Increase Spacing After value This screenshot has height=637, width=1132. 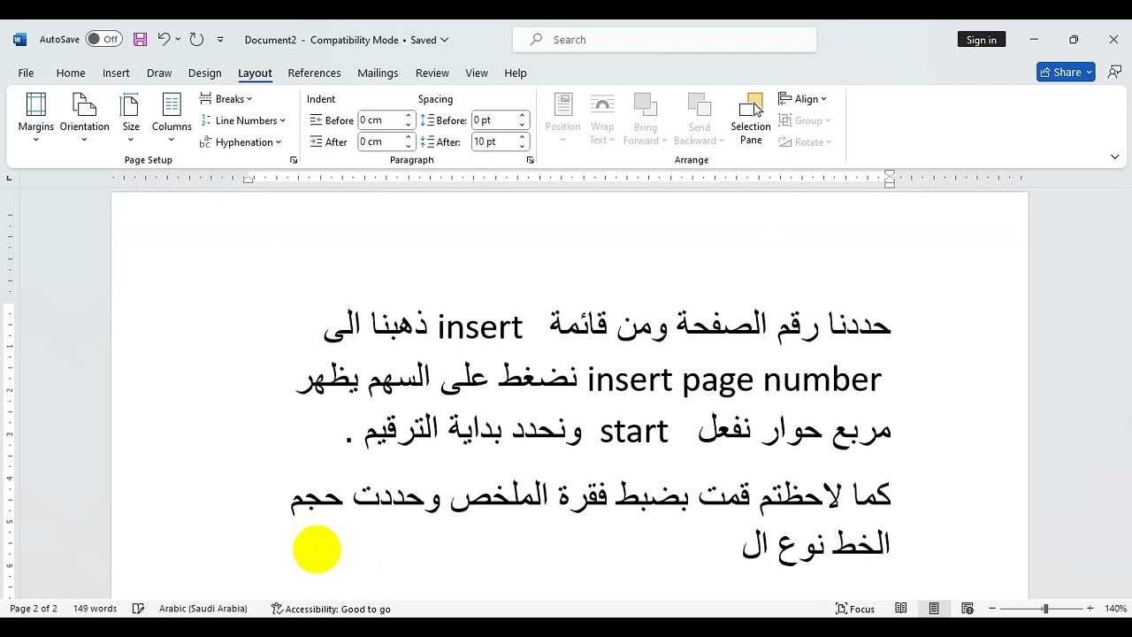coord(523,137)
